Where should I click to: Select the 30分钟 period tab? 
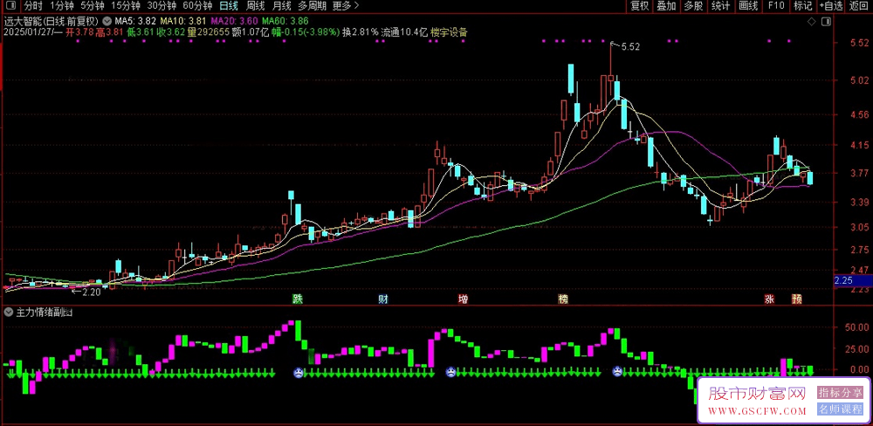click(x=162, y=6)
